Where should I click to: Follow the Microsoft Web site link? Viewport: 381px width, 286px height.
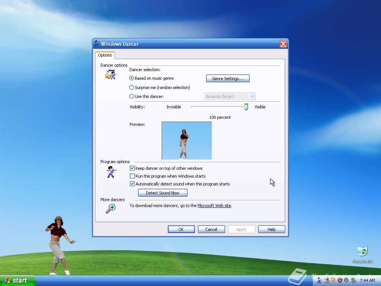point(214,206)
